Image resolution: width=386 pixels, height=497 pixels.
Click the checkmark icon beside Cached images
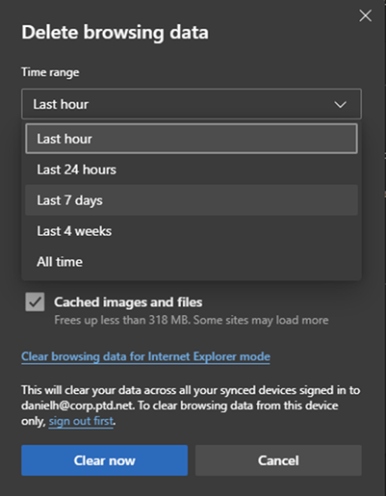[x=35, y=301]
